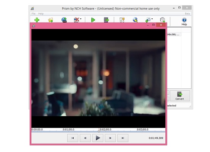The height and width of the screenshot is (152, 210).
Task: Click the Beta label in menu bar
Action: (187, 13)
